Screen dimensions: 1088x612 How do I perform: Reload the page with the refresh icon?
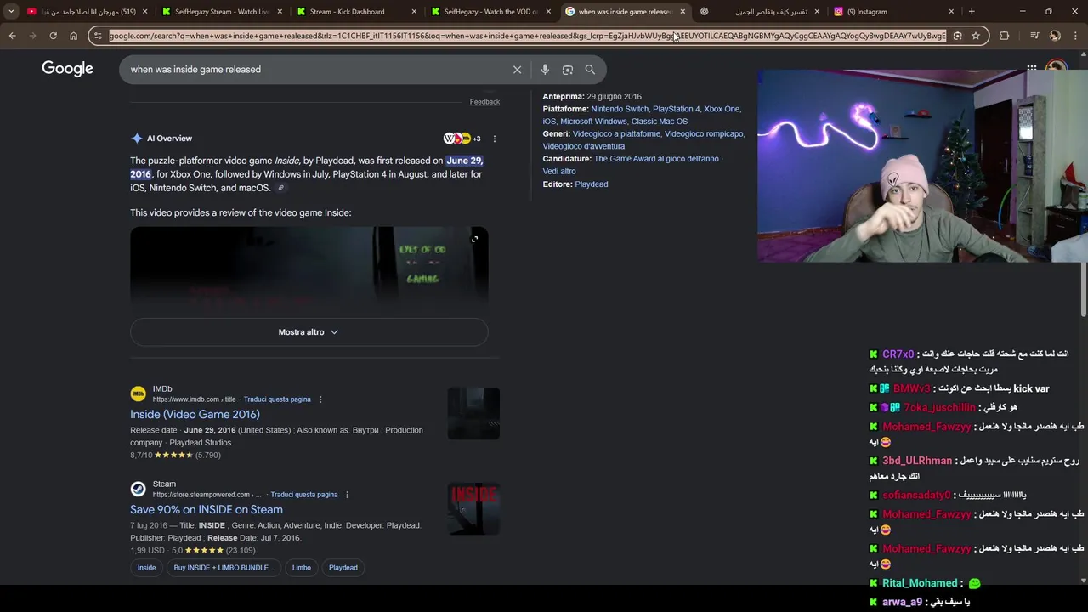tap(53, 36)
